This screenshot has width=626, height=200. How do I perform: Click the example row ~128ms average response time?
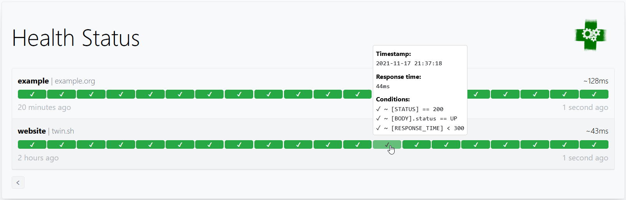click(596, 81)
